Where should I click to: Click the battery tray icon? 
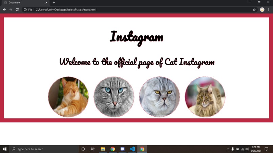237,149
